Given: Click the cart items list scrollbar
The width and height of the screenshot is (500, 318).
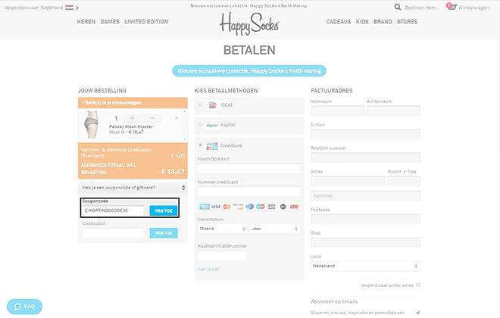Looking at the screenshot, I should [185, 125].
